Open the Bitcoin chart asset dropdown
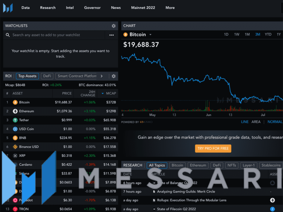283x212 pixels. click(x=150, y=34)
